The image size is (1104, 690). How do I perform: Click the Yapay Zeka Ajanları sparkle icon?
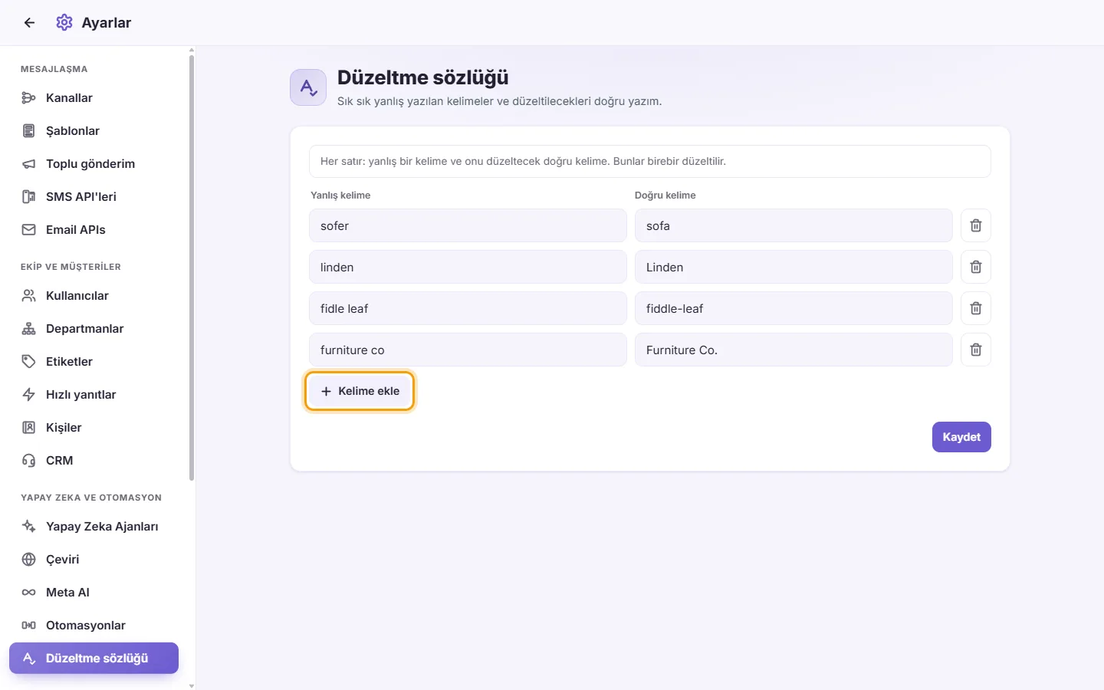(x=29, y=527)
